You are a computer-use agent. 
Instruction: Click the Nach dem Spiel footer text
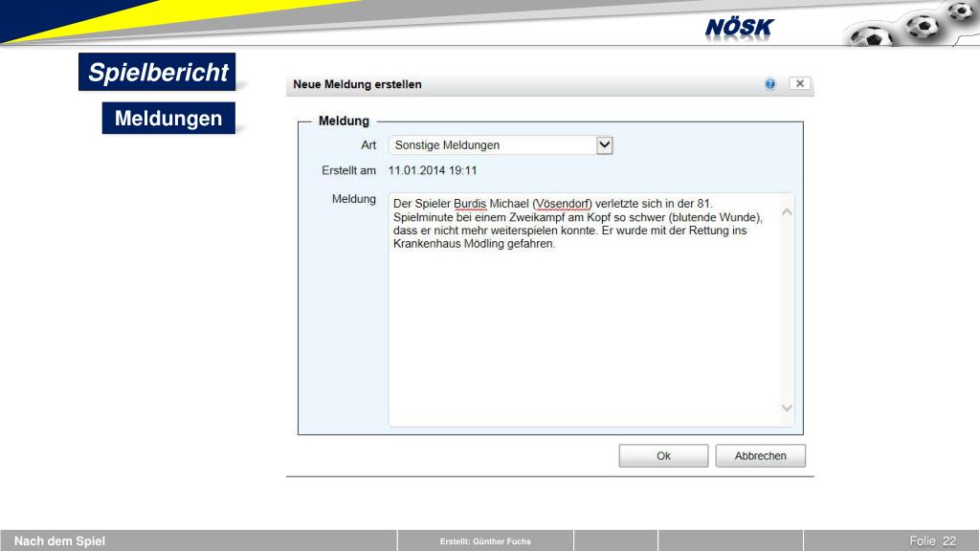[x=59, y=541]
